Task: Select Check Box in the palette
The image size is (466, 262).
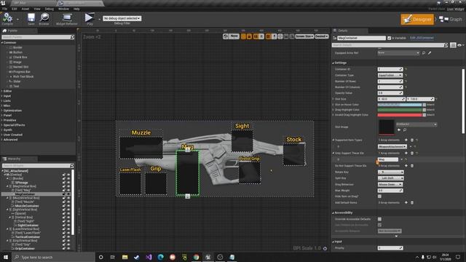Action: 20,57
